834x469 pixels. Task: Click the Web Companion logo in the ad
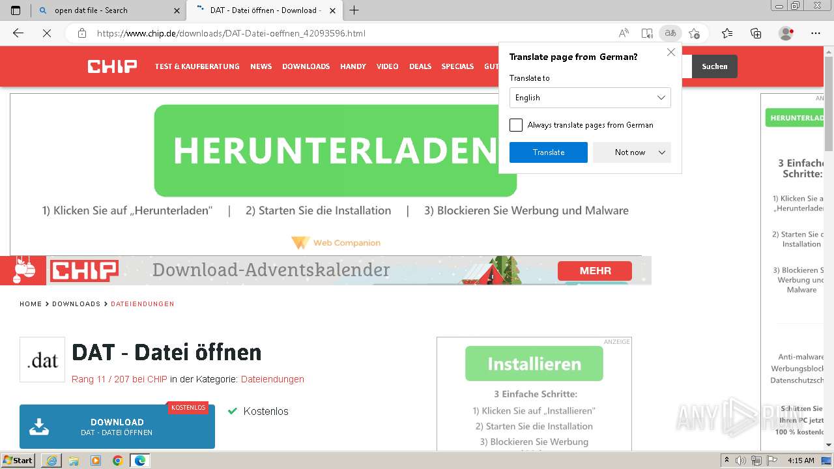click(336, 242)
